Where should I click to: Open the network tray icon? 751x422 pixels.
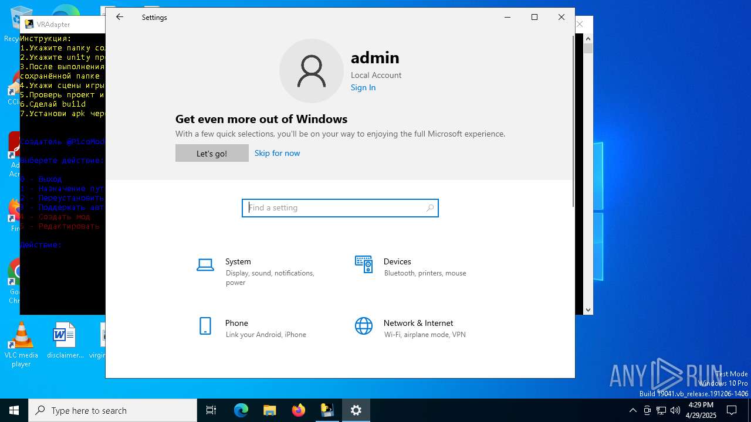[x=661, y=410]
